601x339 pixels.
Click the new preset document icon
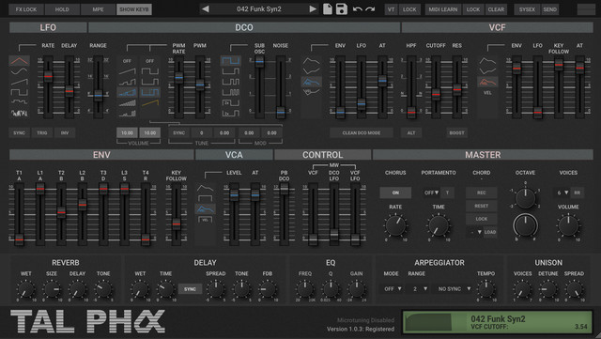click(328, 8)
